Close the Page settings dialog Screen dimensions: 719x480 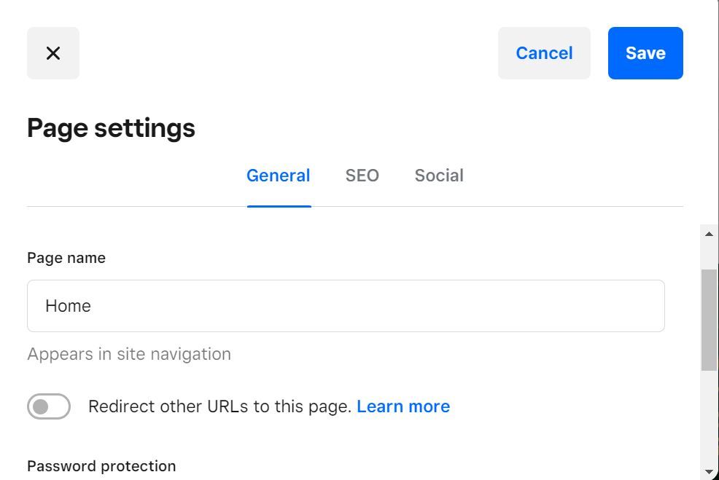53,52
